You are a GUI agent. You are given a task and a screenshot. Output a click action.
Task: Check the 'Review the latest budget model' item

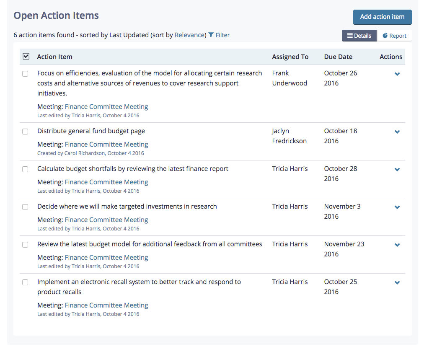coord(25,245)
